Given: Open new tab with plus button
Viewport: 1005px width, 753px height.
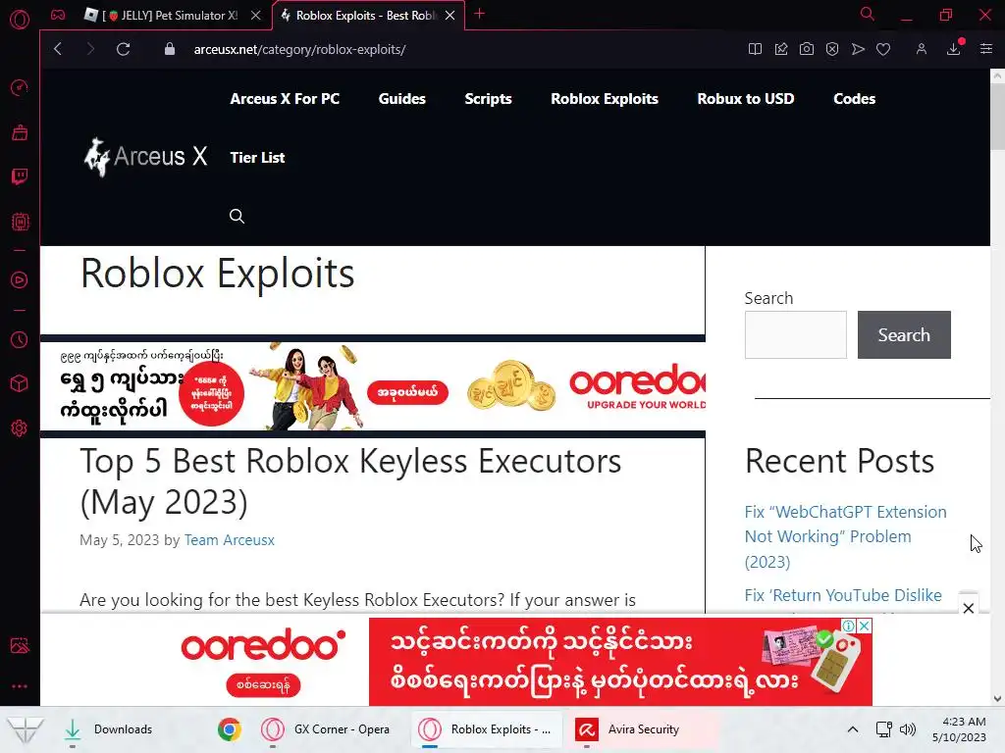Looking at the screenshot, I should click(x=479, y=14).
